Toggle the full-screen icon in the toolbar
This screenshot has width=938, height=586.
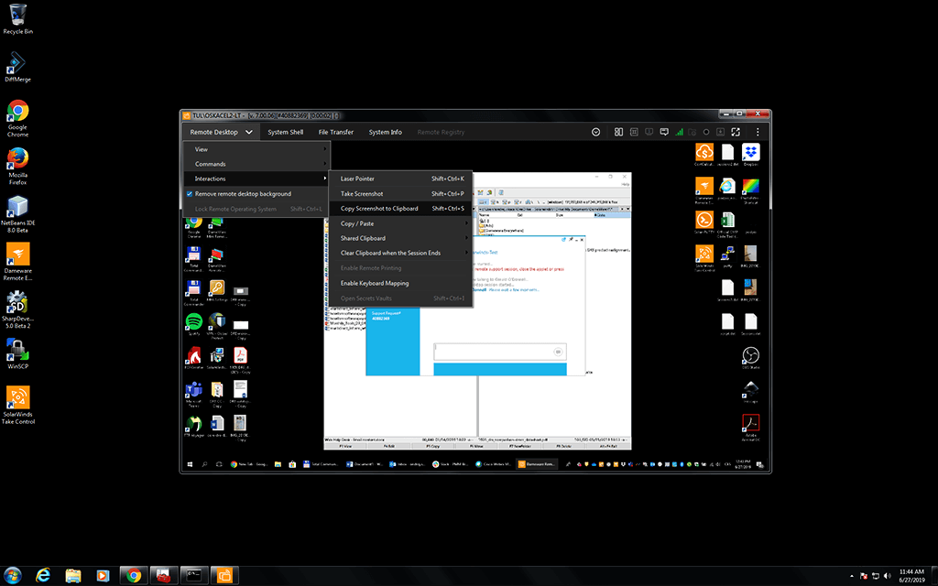[736, 132]
